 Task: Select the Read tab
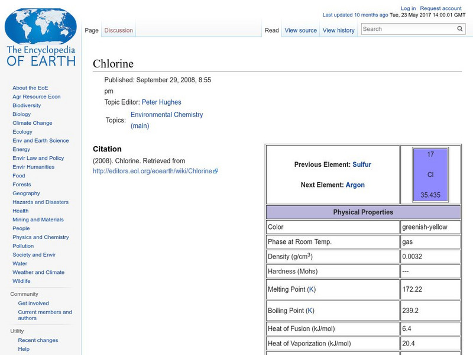(271, 30)
